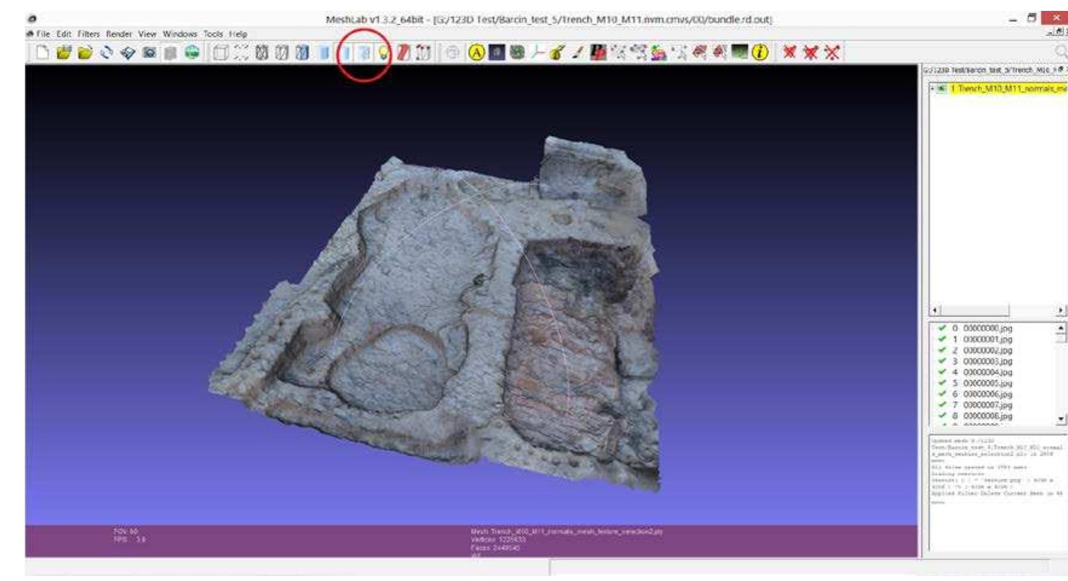The height and width of the screenshot is (581, 1068).
Task: Switch to wireframe render mode
Action: (263, 54)
